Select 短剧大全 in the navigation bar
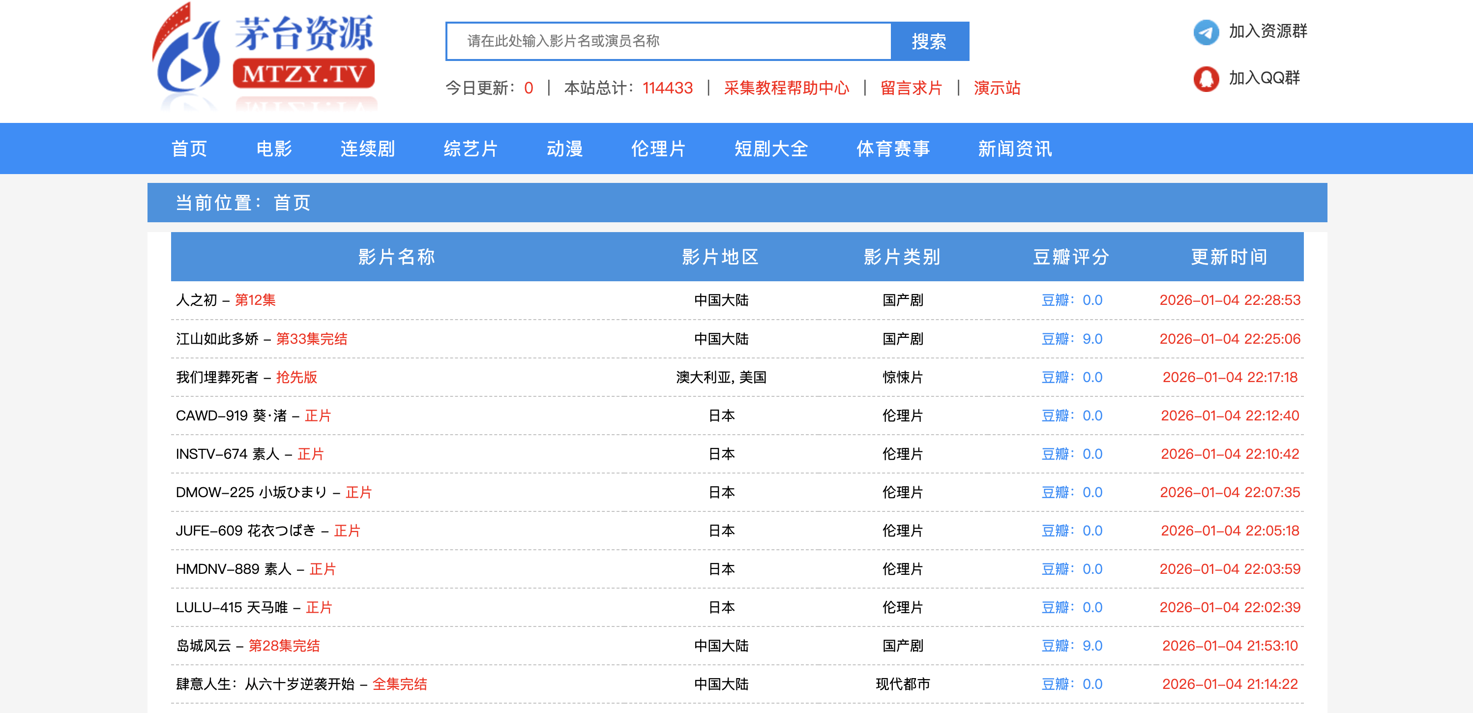 point(770,149)
